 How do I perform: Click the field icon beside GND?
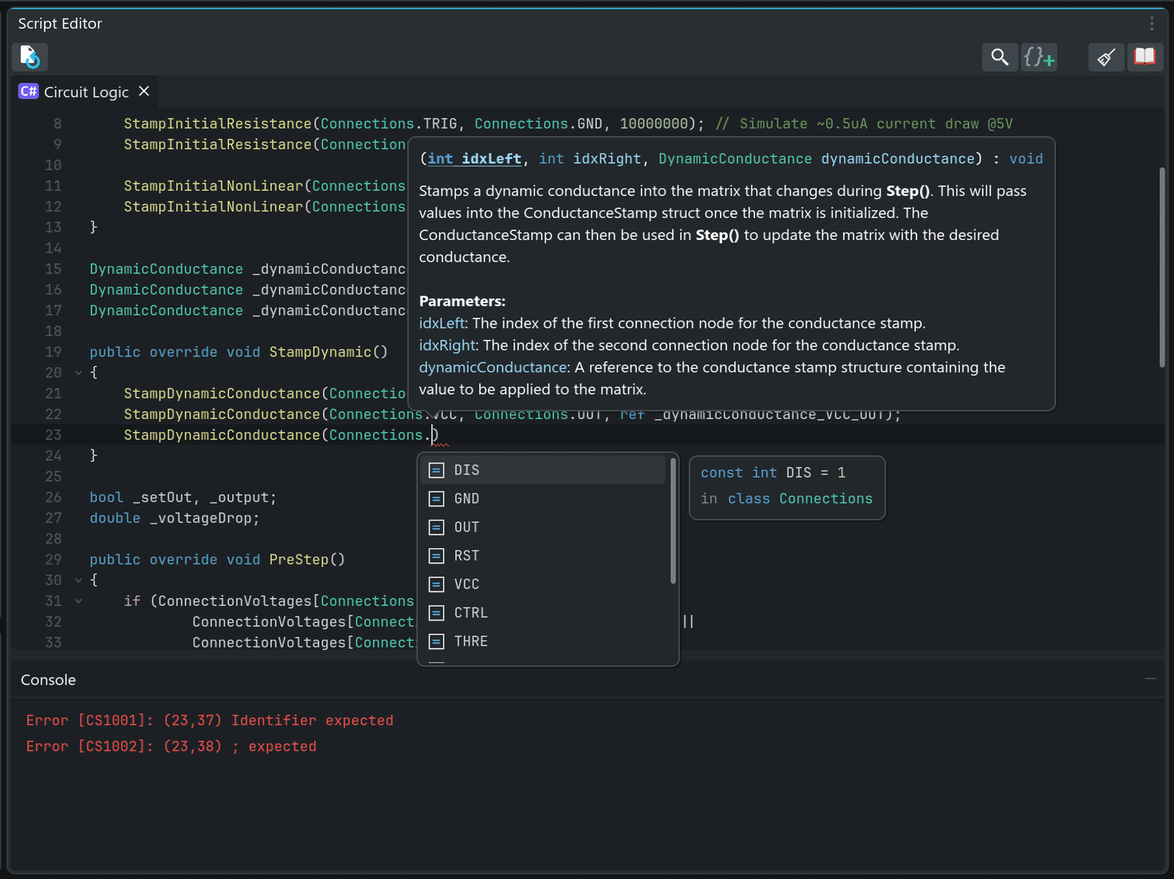click(437, 499)
